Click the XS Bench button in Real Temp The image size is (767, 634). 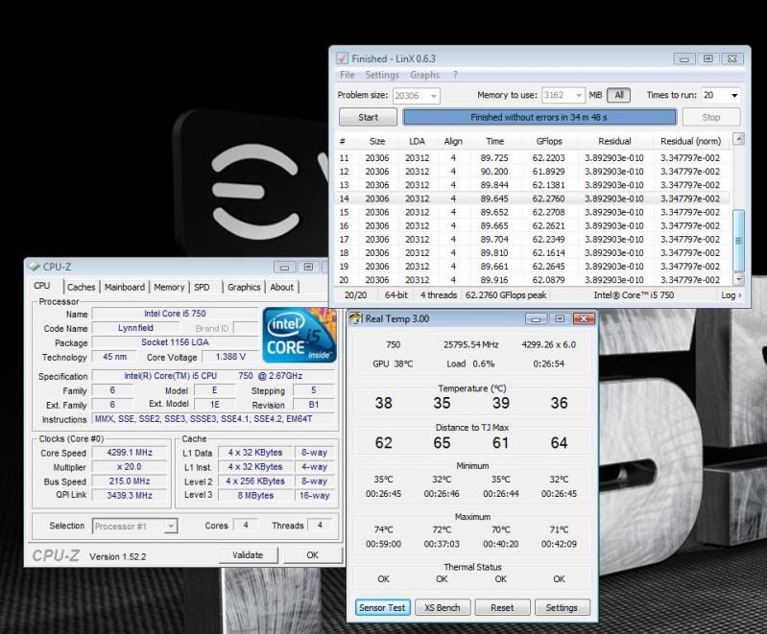click(443, 607)
